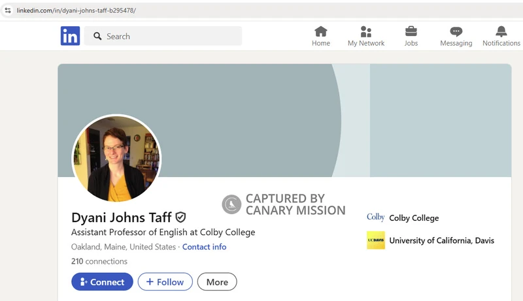
Task: Select the linkedin.com URL in address bar
Action: tap(76, 10)
